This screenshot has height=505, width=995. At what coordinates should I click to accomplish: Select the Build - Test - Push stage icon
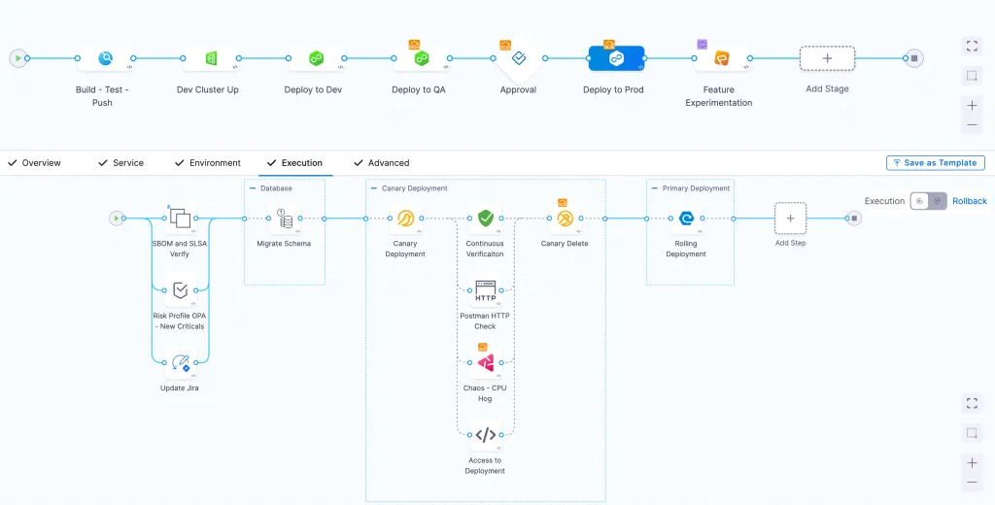pos(105,58)
